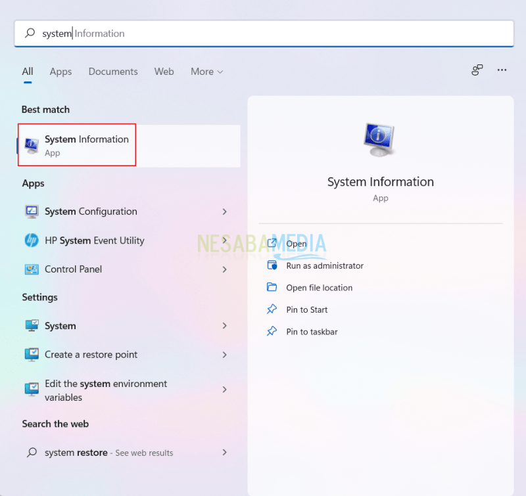Expand HP System Event Utility chevron
The width and height of the screenshot is (526, 496).
[224, 240]
